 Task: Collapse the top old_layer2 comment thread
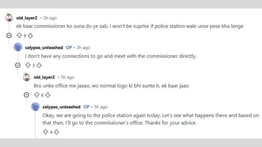(9, 35)
